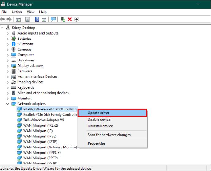Select WAN Miniport (IP)
211x171 pixels.
coord(38,131)
